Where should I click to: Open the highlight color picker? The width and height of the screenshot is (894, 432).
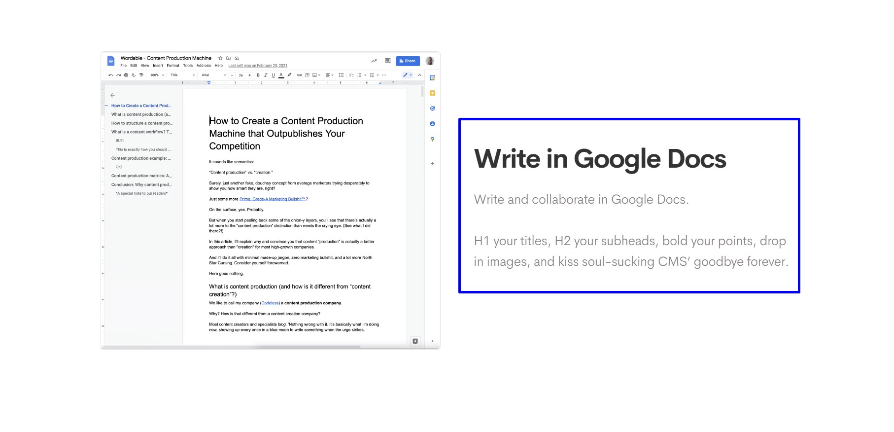(x=289, y=75)
